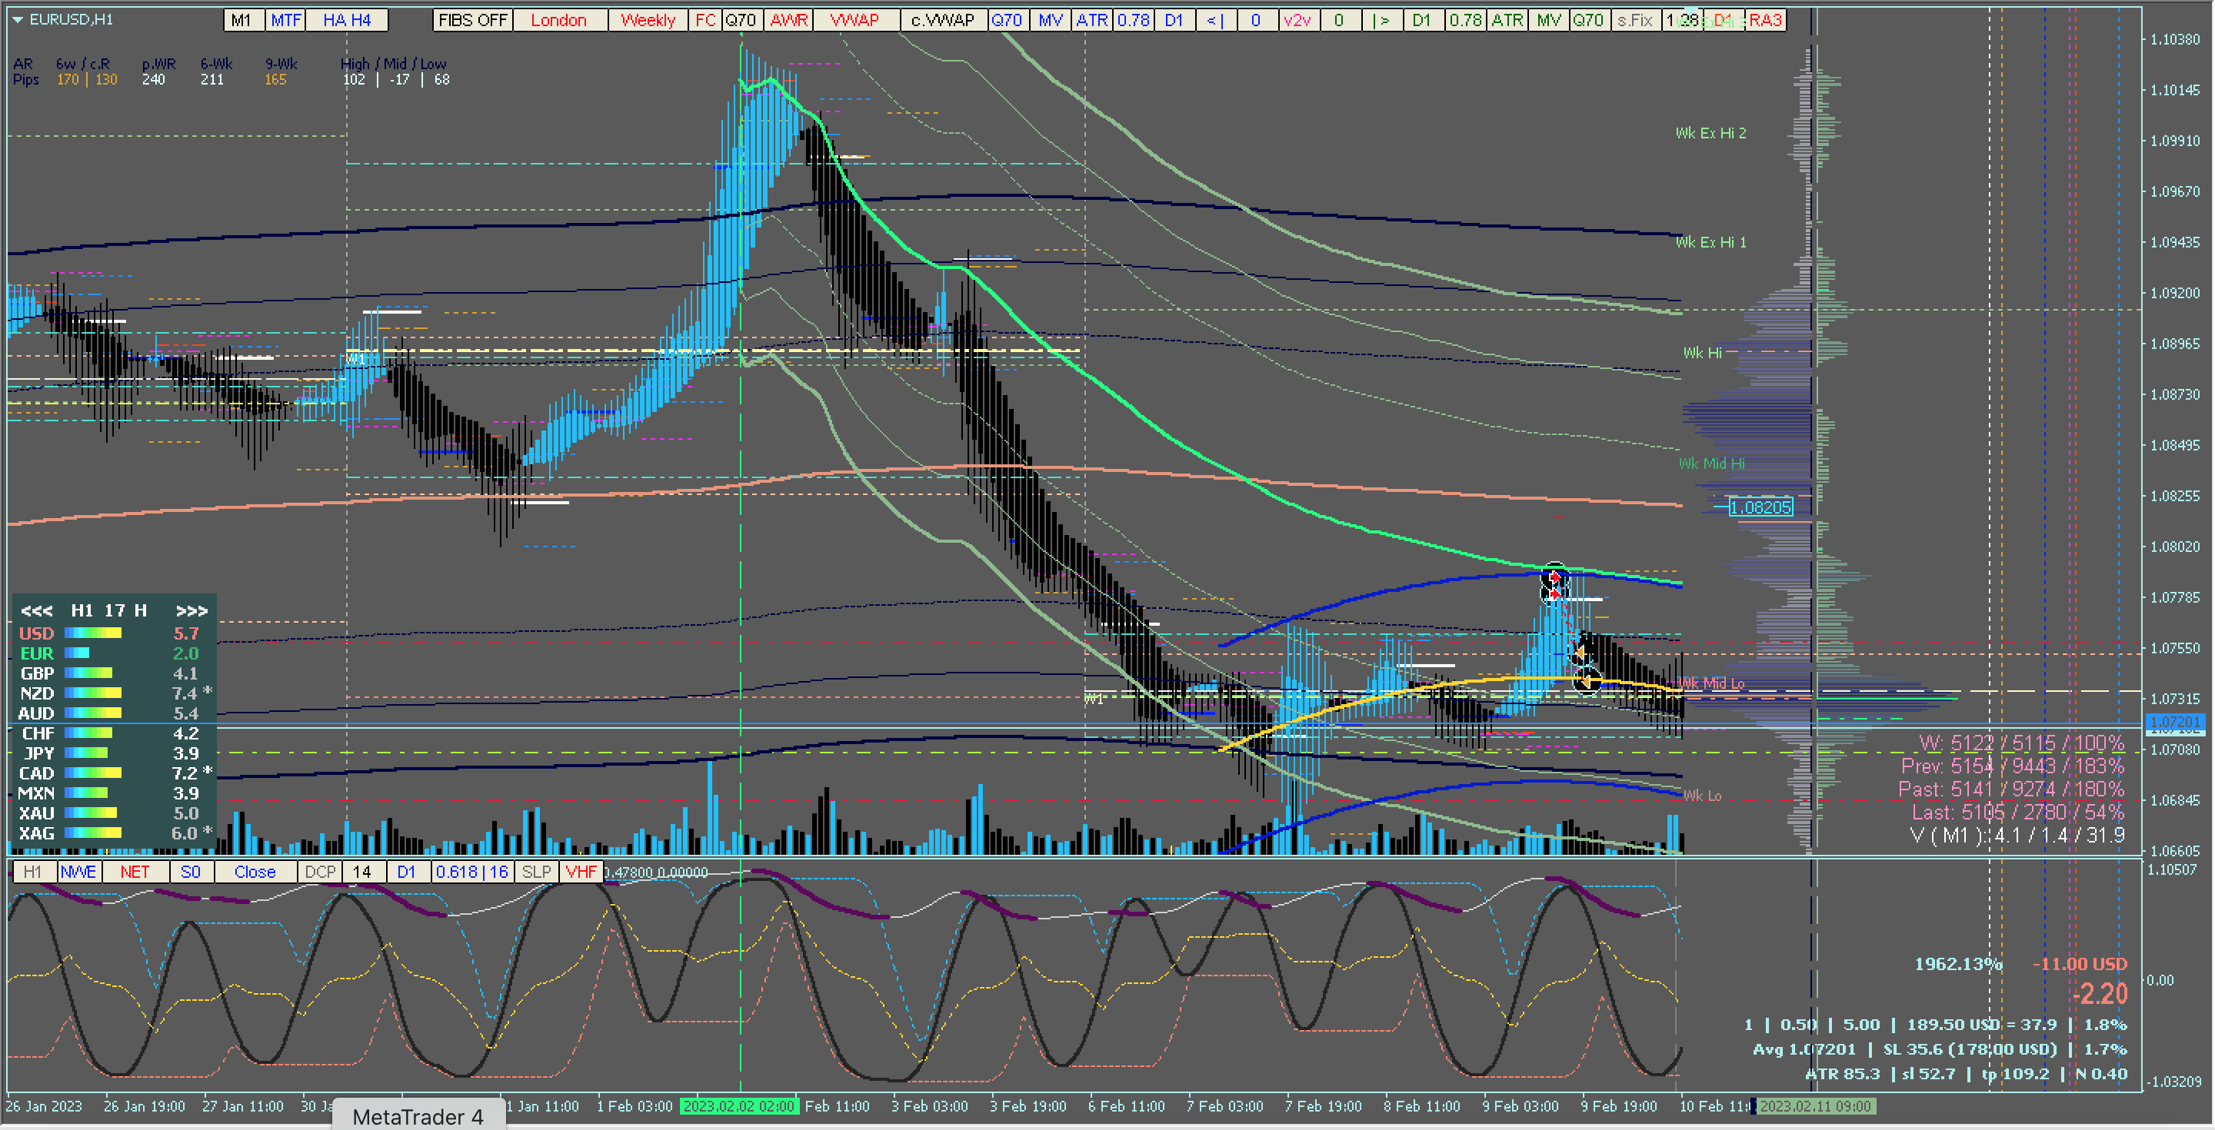Viewport: 2215px width, 1130px height.
Task: Open the EURUSD,H1 chart dropdown arrow
Action: coord(17,19)
